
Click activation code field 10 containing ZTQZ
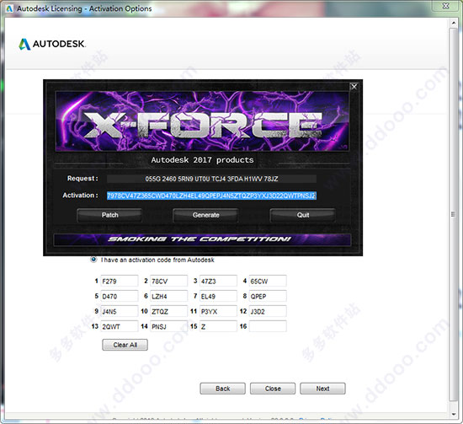tap(168, 311)
